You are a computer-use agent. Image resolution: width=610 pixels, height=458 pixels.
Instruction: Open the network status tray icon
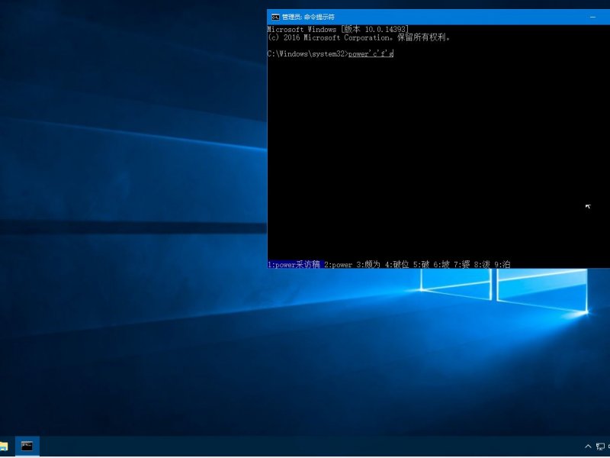pos(600,447)
